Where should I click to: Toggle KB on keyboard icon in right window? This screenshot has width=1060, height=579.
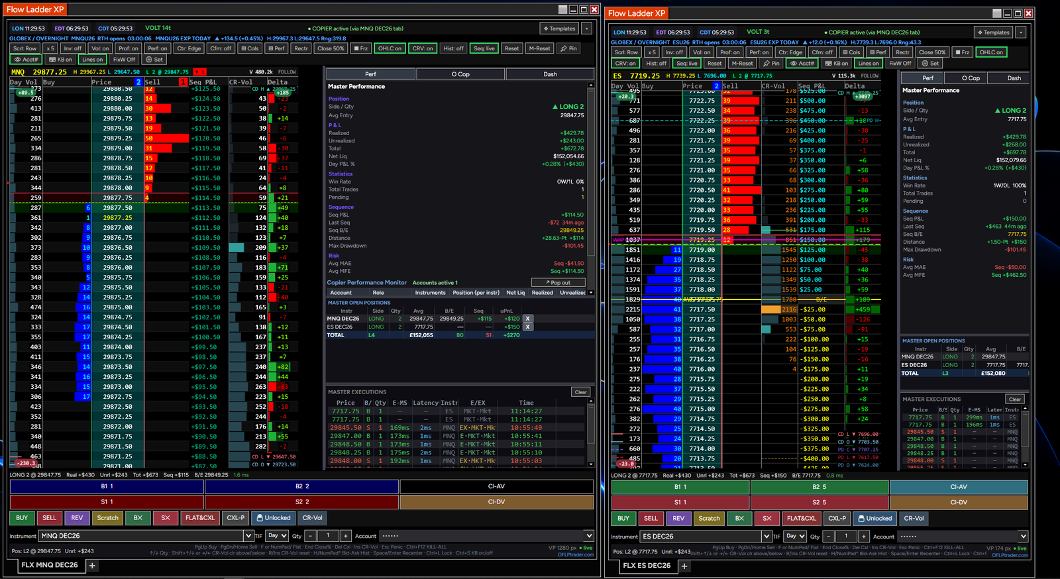point(836,64)
